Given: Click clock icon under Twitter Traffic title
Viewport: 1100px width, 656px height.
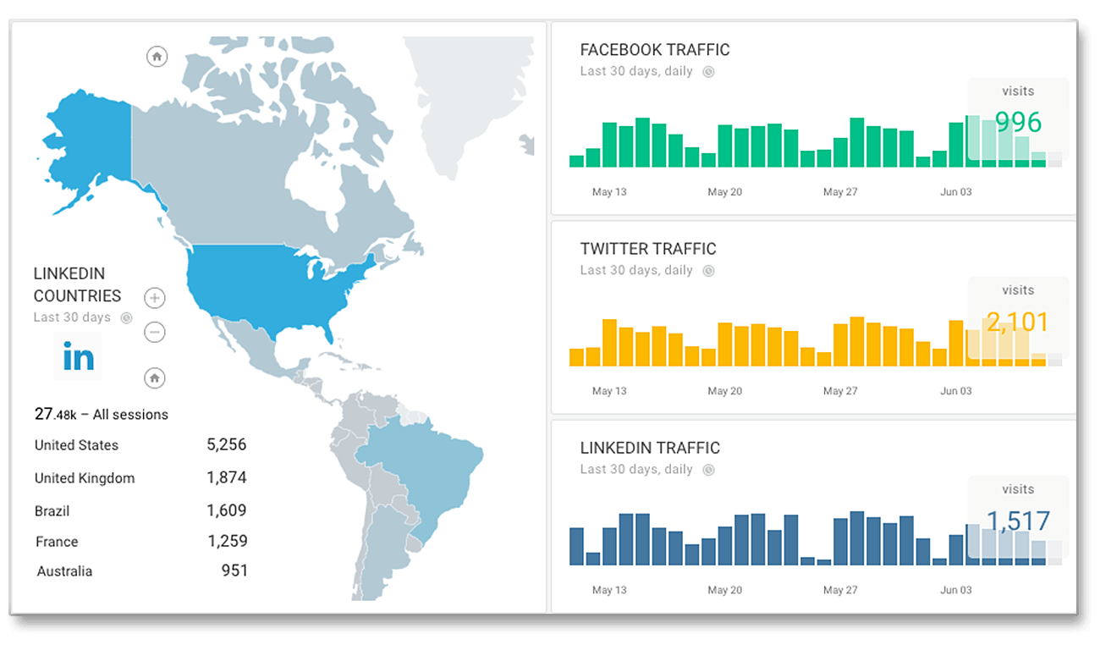Looking at the screenshot, I should click(x=709, y=271).
